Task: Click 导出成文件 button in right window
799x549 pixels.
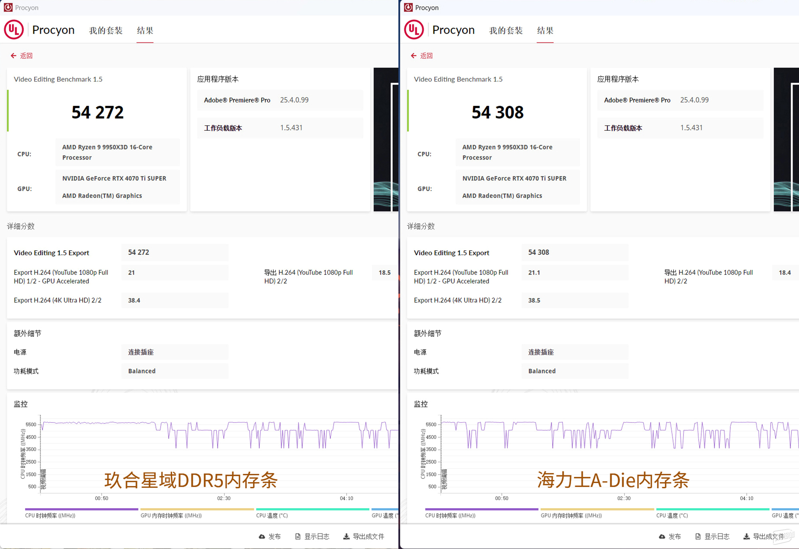Action: pos(768,537)
